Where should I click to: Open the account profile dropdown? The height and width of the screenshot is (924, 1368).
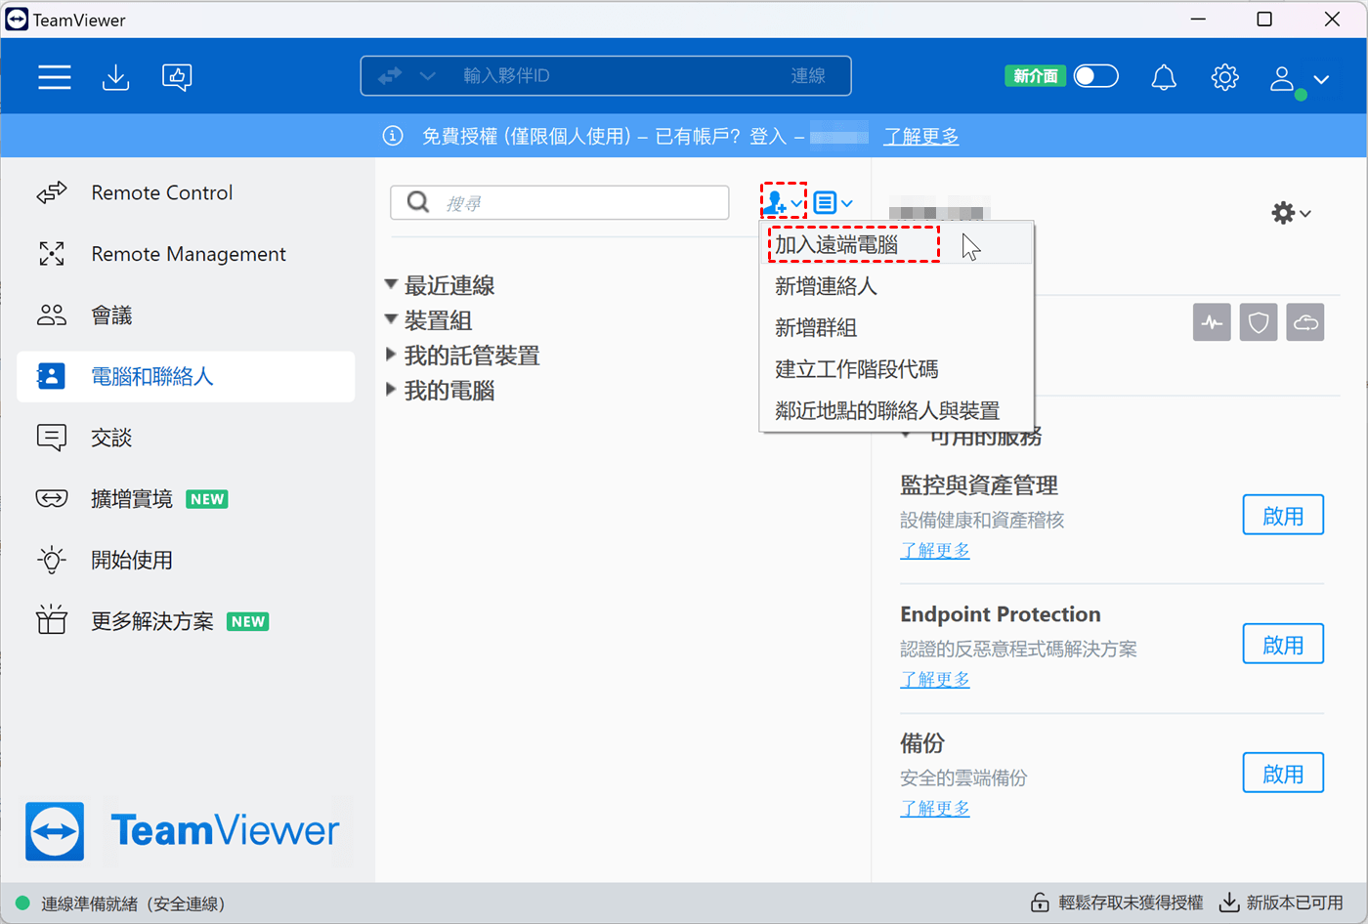[1299, 79]
